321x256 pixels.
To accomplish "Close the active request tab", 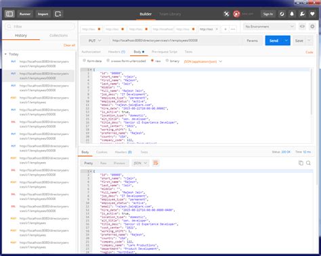I will 217,29.
